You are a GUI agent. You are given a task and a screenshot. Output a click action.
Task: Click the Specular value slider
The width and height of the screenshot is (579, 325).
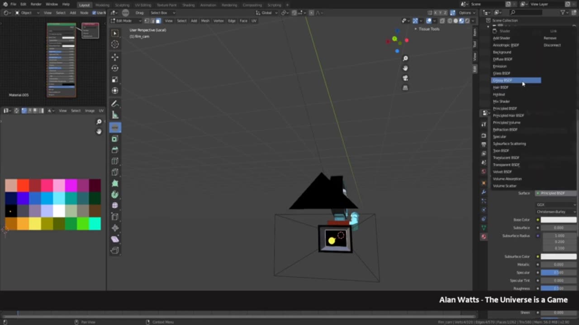[559, 273]
